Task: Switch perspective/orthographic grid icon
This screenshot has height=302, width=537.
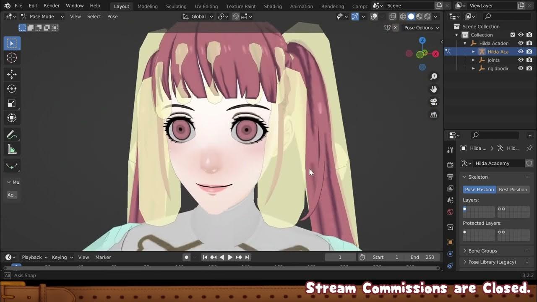Action: click(434, 115)
